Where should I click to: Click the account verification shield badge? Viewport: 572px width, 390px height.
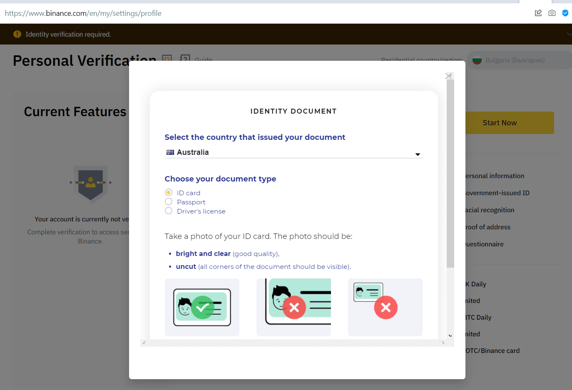(90, 183)
